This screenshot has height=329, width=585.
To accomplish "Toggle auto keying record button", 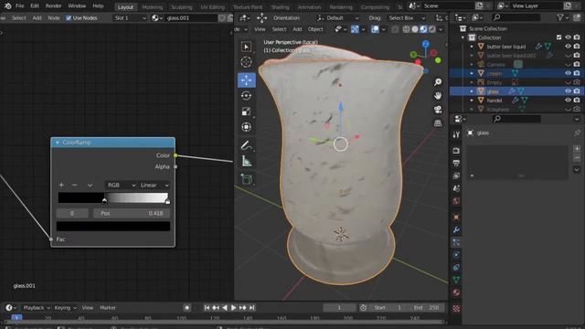I will (186, 308).
